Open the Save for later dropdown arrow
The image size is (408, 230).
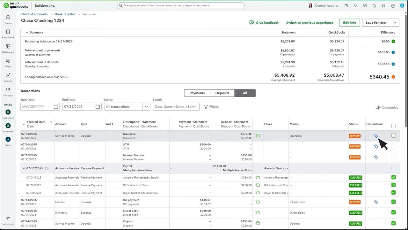(395, 23)
